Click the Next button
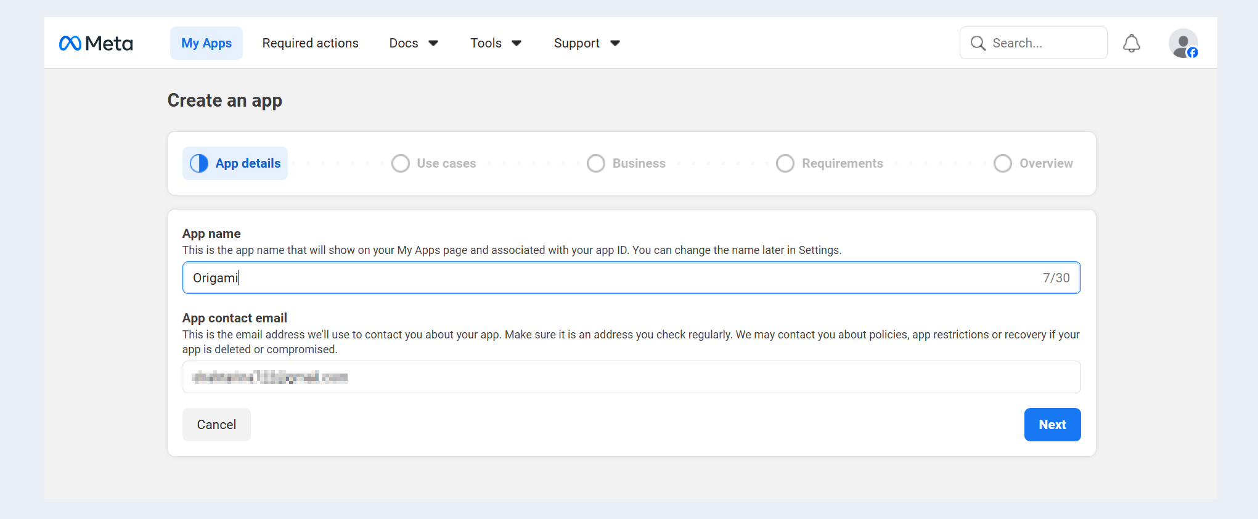Screen dimensions: 1258x519 pos(1052,425)
